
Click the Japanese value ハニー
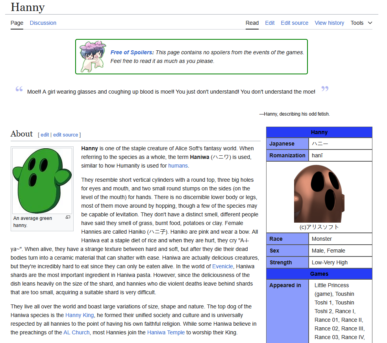click(x=320, y=144)
